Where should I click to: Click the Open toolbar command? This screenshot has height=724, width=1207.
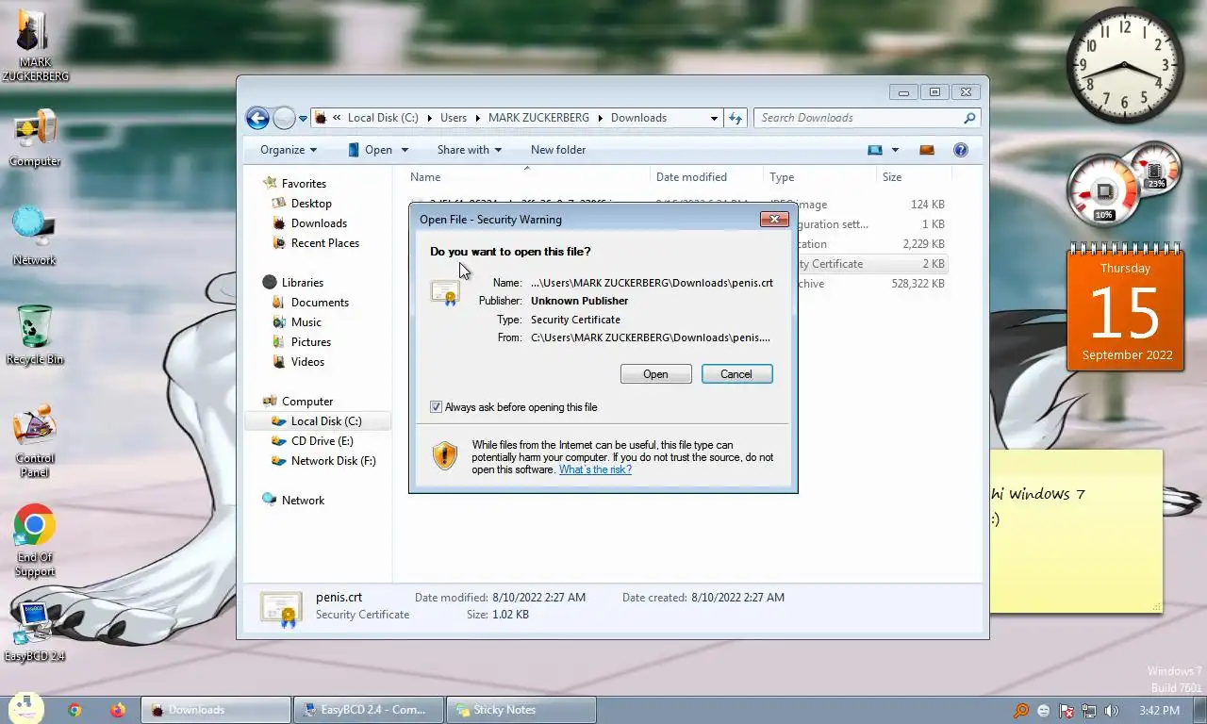370,150
